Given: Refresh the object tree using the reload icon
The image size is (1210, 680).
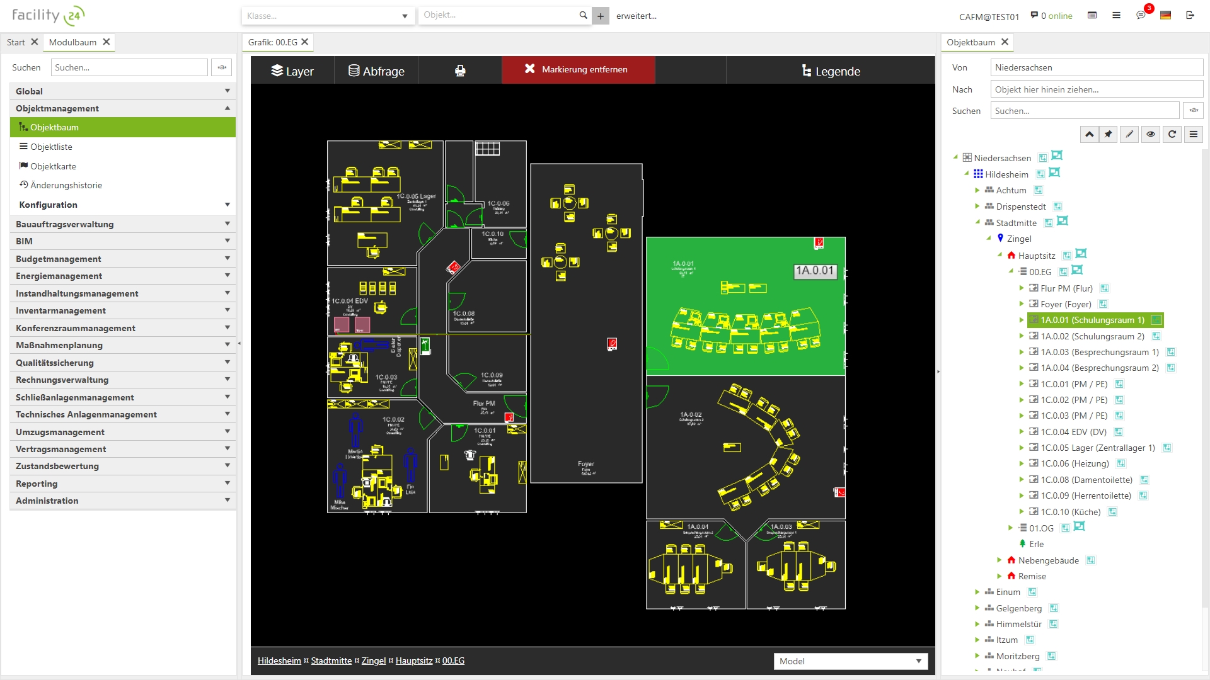Looking at the screenshot, I should pyautogui.click(x=1172, y=134).
